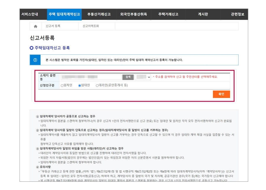The width and height of the screenshot is (266, 190).
Task: Click the blue info icon in notice banner
Action: click(x=35, y=60)
